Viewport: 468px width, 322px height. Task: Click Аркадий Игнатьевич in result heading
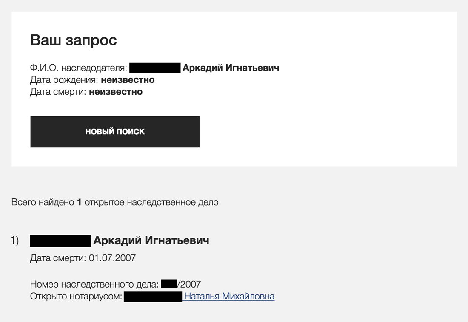[x=151, y=241]
